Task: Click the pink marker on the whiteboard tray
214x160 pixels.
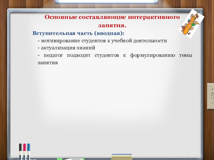Action: tap(25, 151)
